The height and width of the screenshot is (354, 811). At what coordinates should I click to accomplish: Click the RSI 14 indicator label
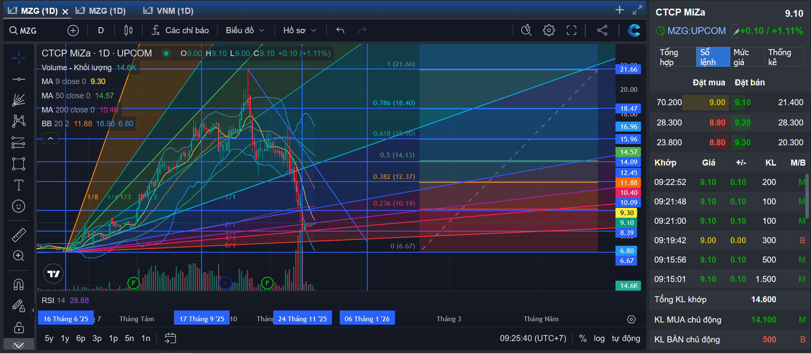point(53,301)
